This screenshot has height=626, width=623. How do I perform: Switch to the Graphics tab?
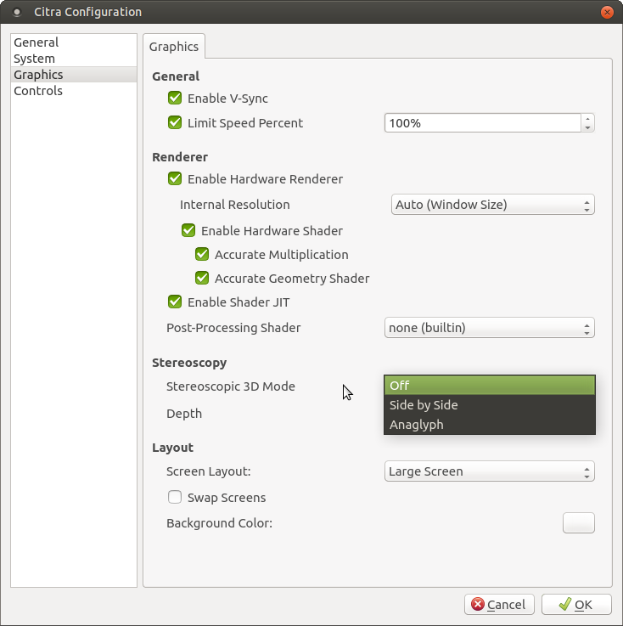(x=174, y=47)
